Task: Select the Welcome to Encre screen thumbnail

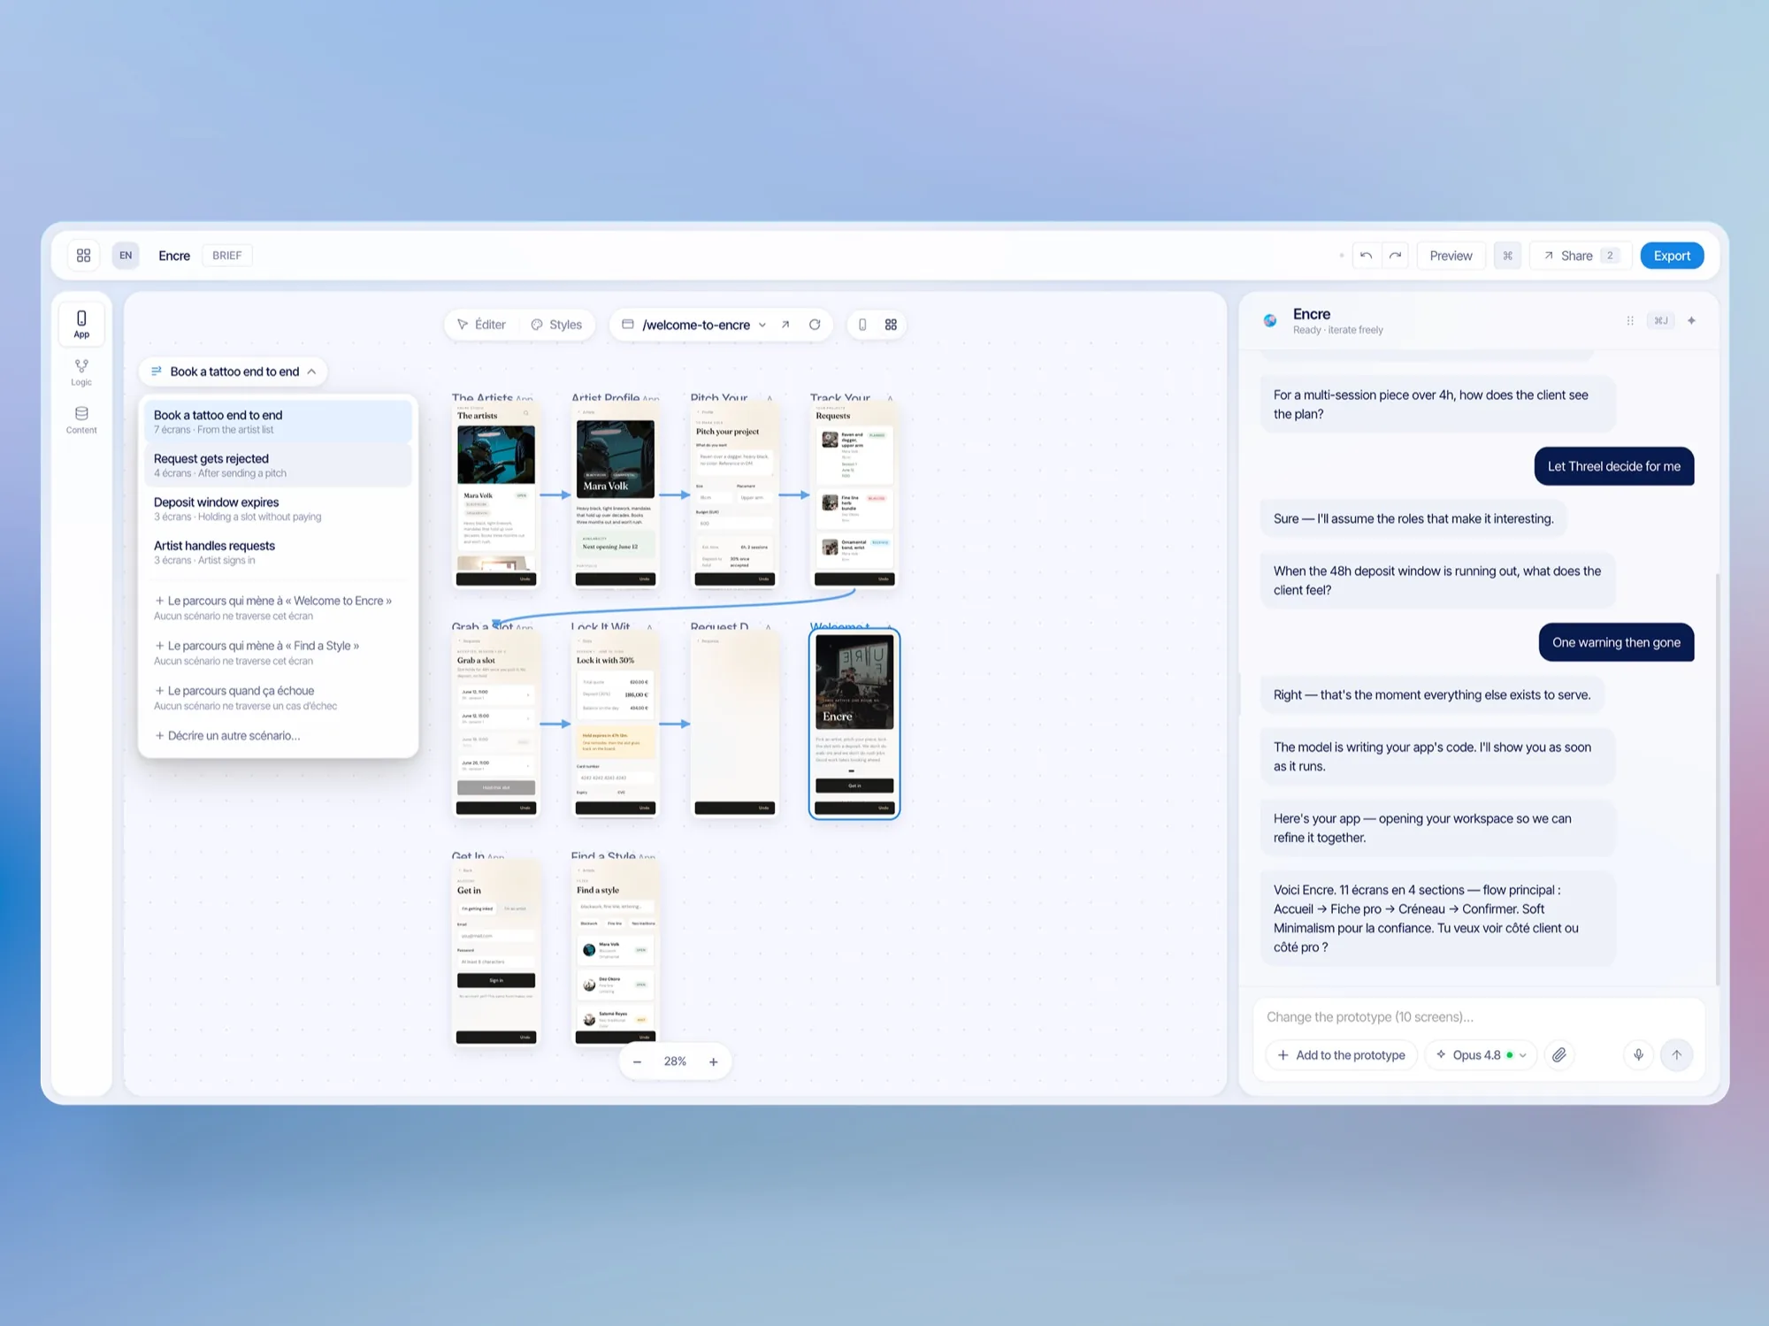Action: click(854, 724)
